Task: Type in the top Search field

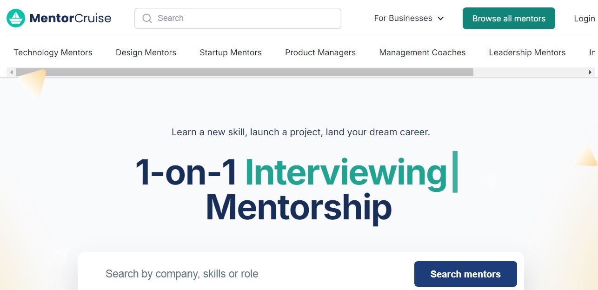Action: 246,18
